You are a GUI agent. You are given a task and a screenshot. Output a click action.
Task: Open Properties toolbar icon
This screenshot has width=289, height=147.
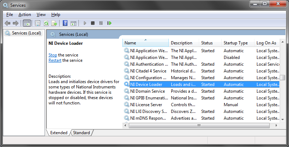pos(37,23)
